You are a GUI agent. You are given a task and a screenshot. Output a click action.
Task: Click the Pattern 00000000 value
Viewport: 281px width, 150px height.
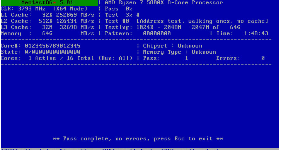138,34
